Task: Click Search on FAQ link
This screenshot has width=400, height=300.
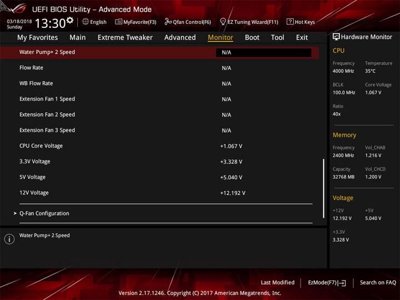Action: (378, 282)
